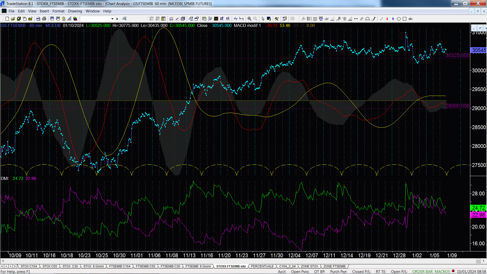Open the Window menu
Viewport: 487px width, 274px height.
pos(93,11)
